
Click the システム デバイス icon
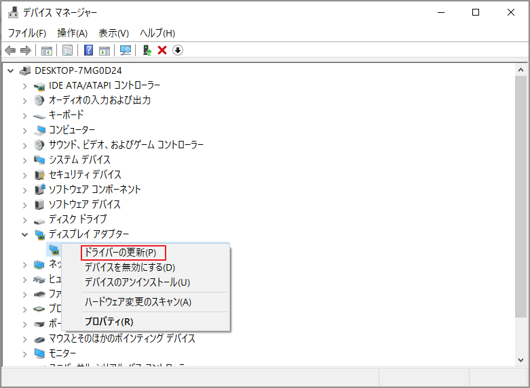click(x=39, y=160)
